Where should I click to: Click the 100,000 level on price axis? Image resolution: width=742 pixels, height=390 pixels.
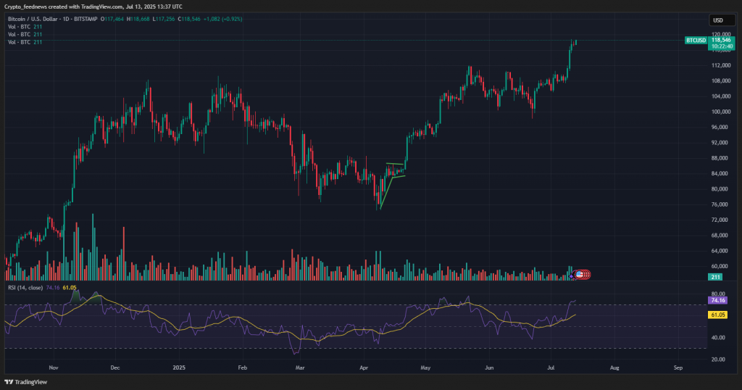(718, 112)
